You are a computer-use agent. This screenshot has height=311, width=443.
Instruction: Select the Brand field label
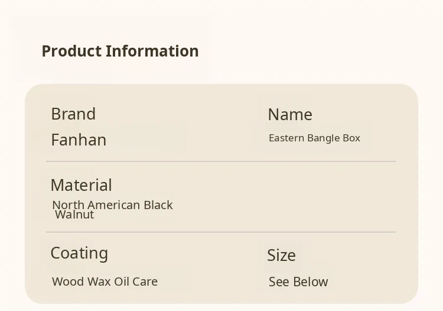tap(73, 114)
